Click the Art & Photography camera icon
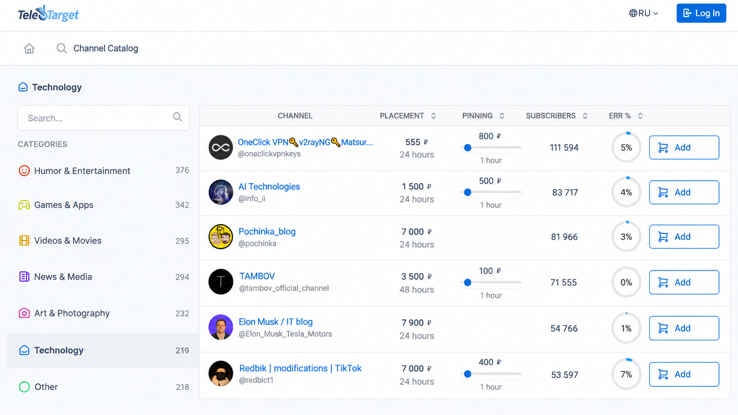This screenshot has height=415, width=738. coord(24,313)
